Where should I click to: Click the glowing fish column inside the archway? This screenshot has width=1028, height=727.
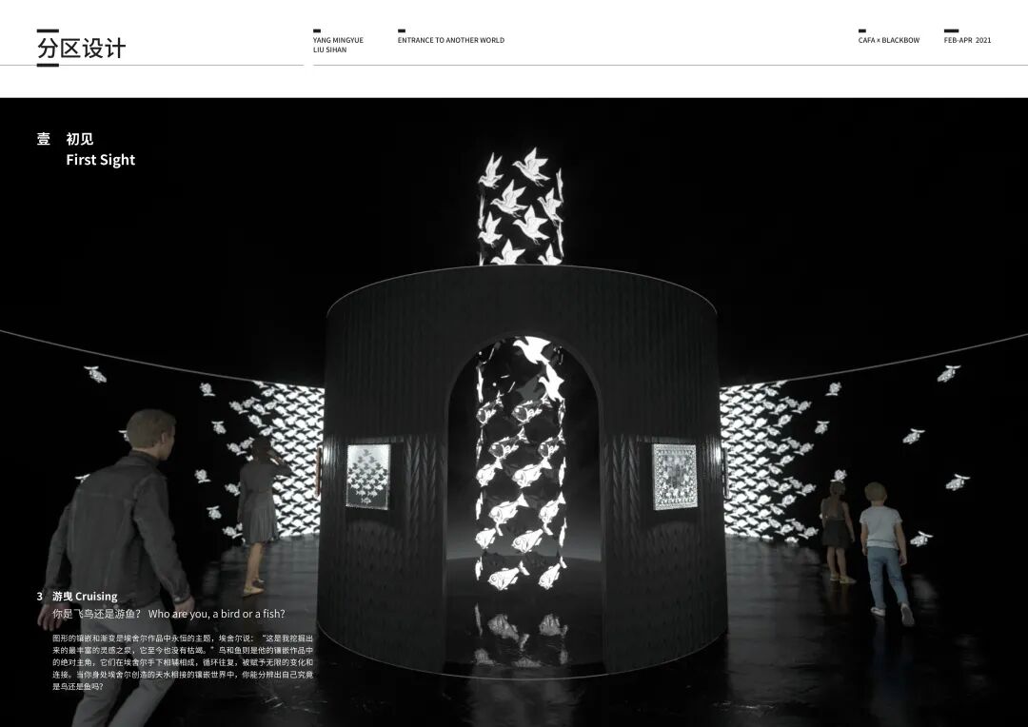click(522, 462)
